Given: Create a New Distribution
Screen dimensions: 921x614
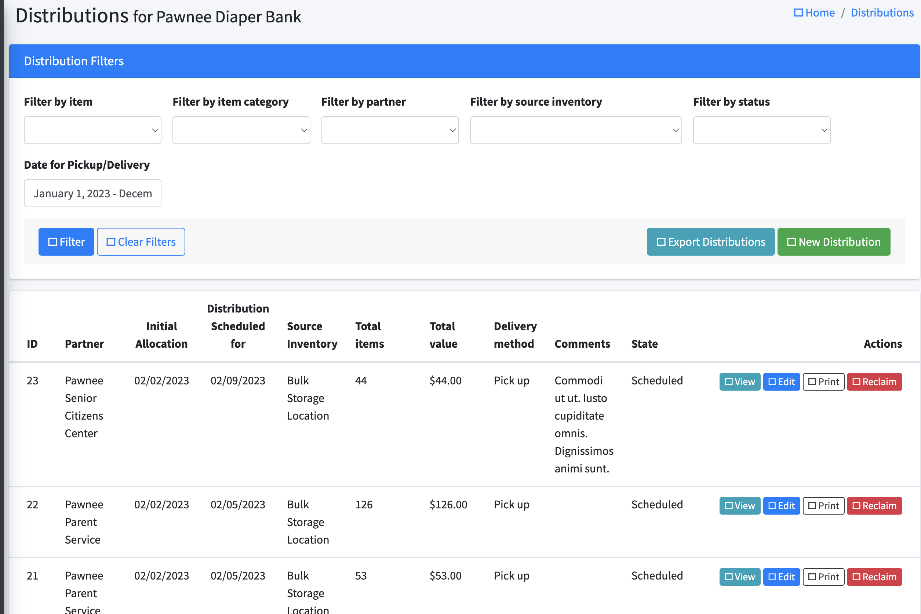Looking at the screenshot, I should (x=833, y=242).
